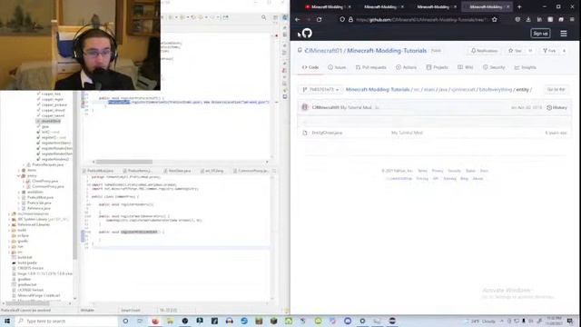
Task: Select build.gradle in Package Explorer
Action: [x=27, y=263]
